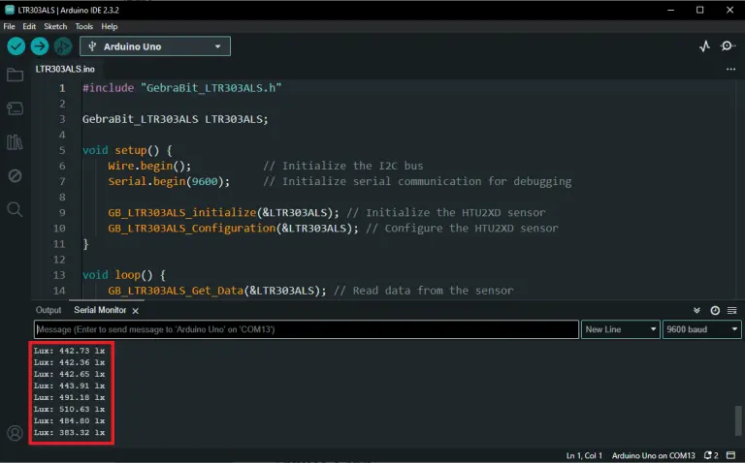The height and width of the screenshot is (463, 745).
Task: Open the Search sidebar icon
Action: tap(15, 209)
